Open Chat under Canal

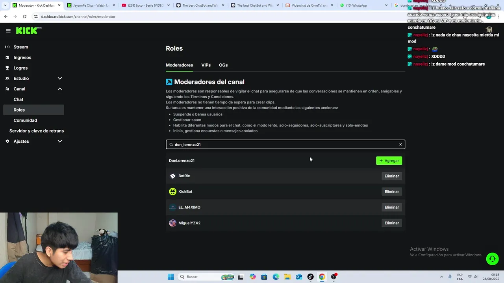(18, 99)
